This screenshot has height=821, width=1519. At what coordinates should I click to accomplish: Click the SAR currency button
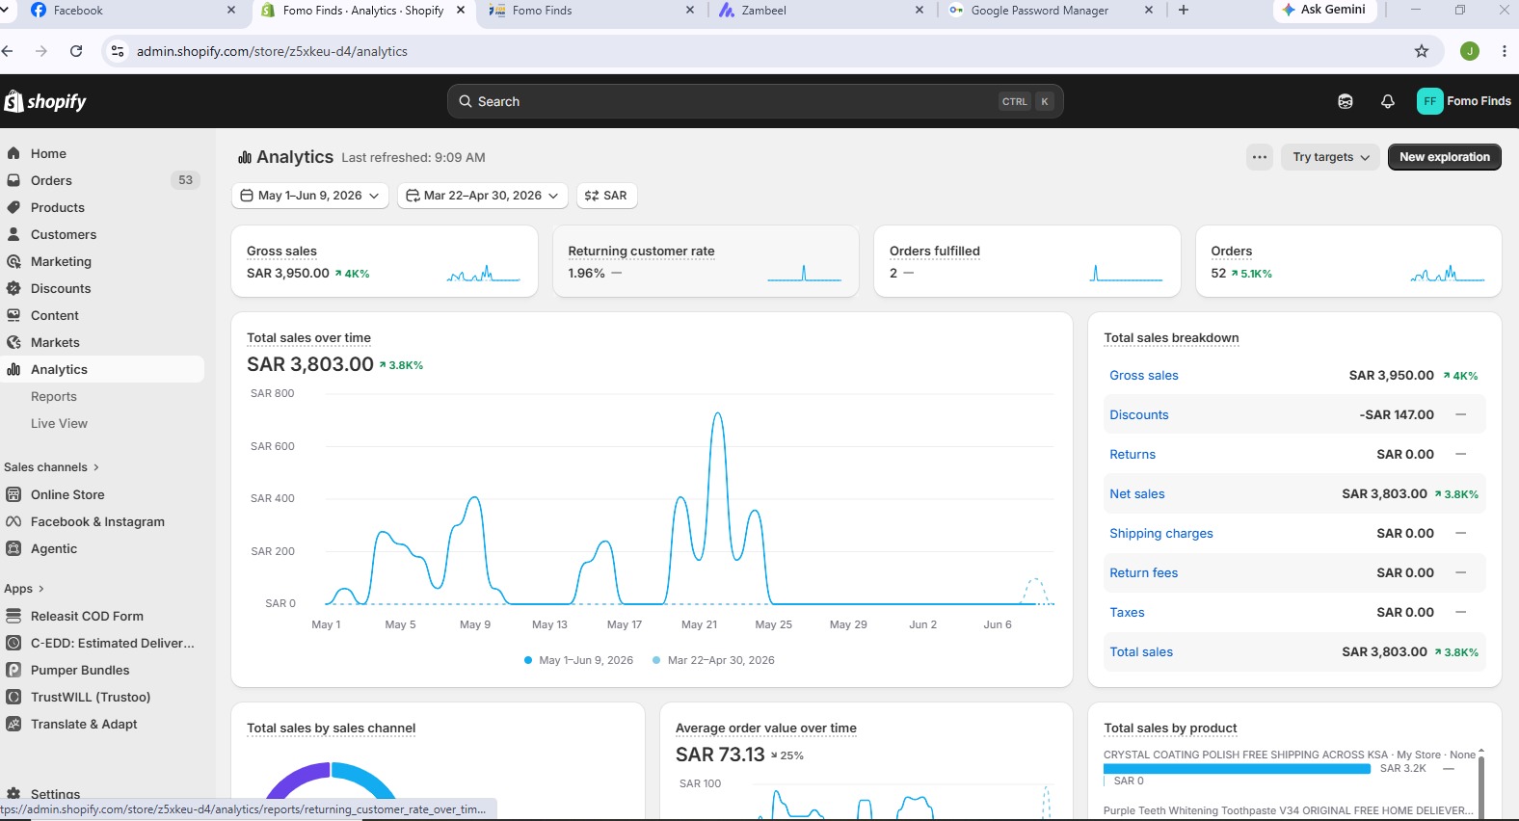tap(606, 196)
